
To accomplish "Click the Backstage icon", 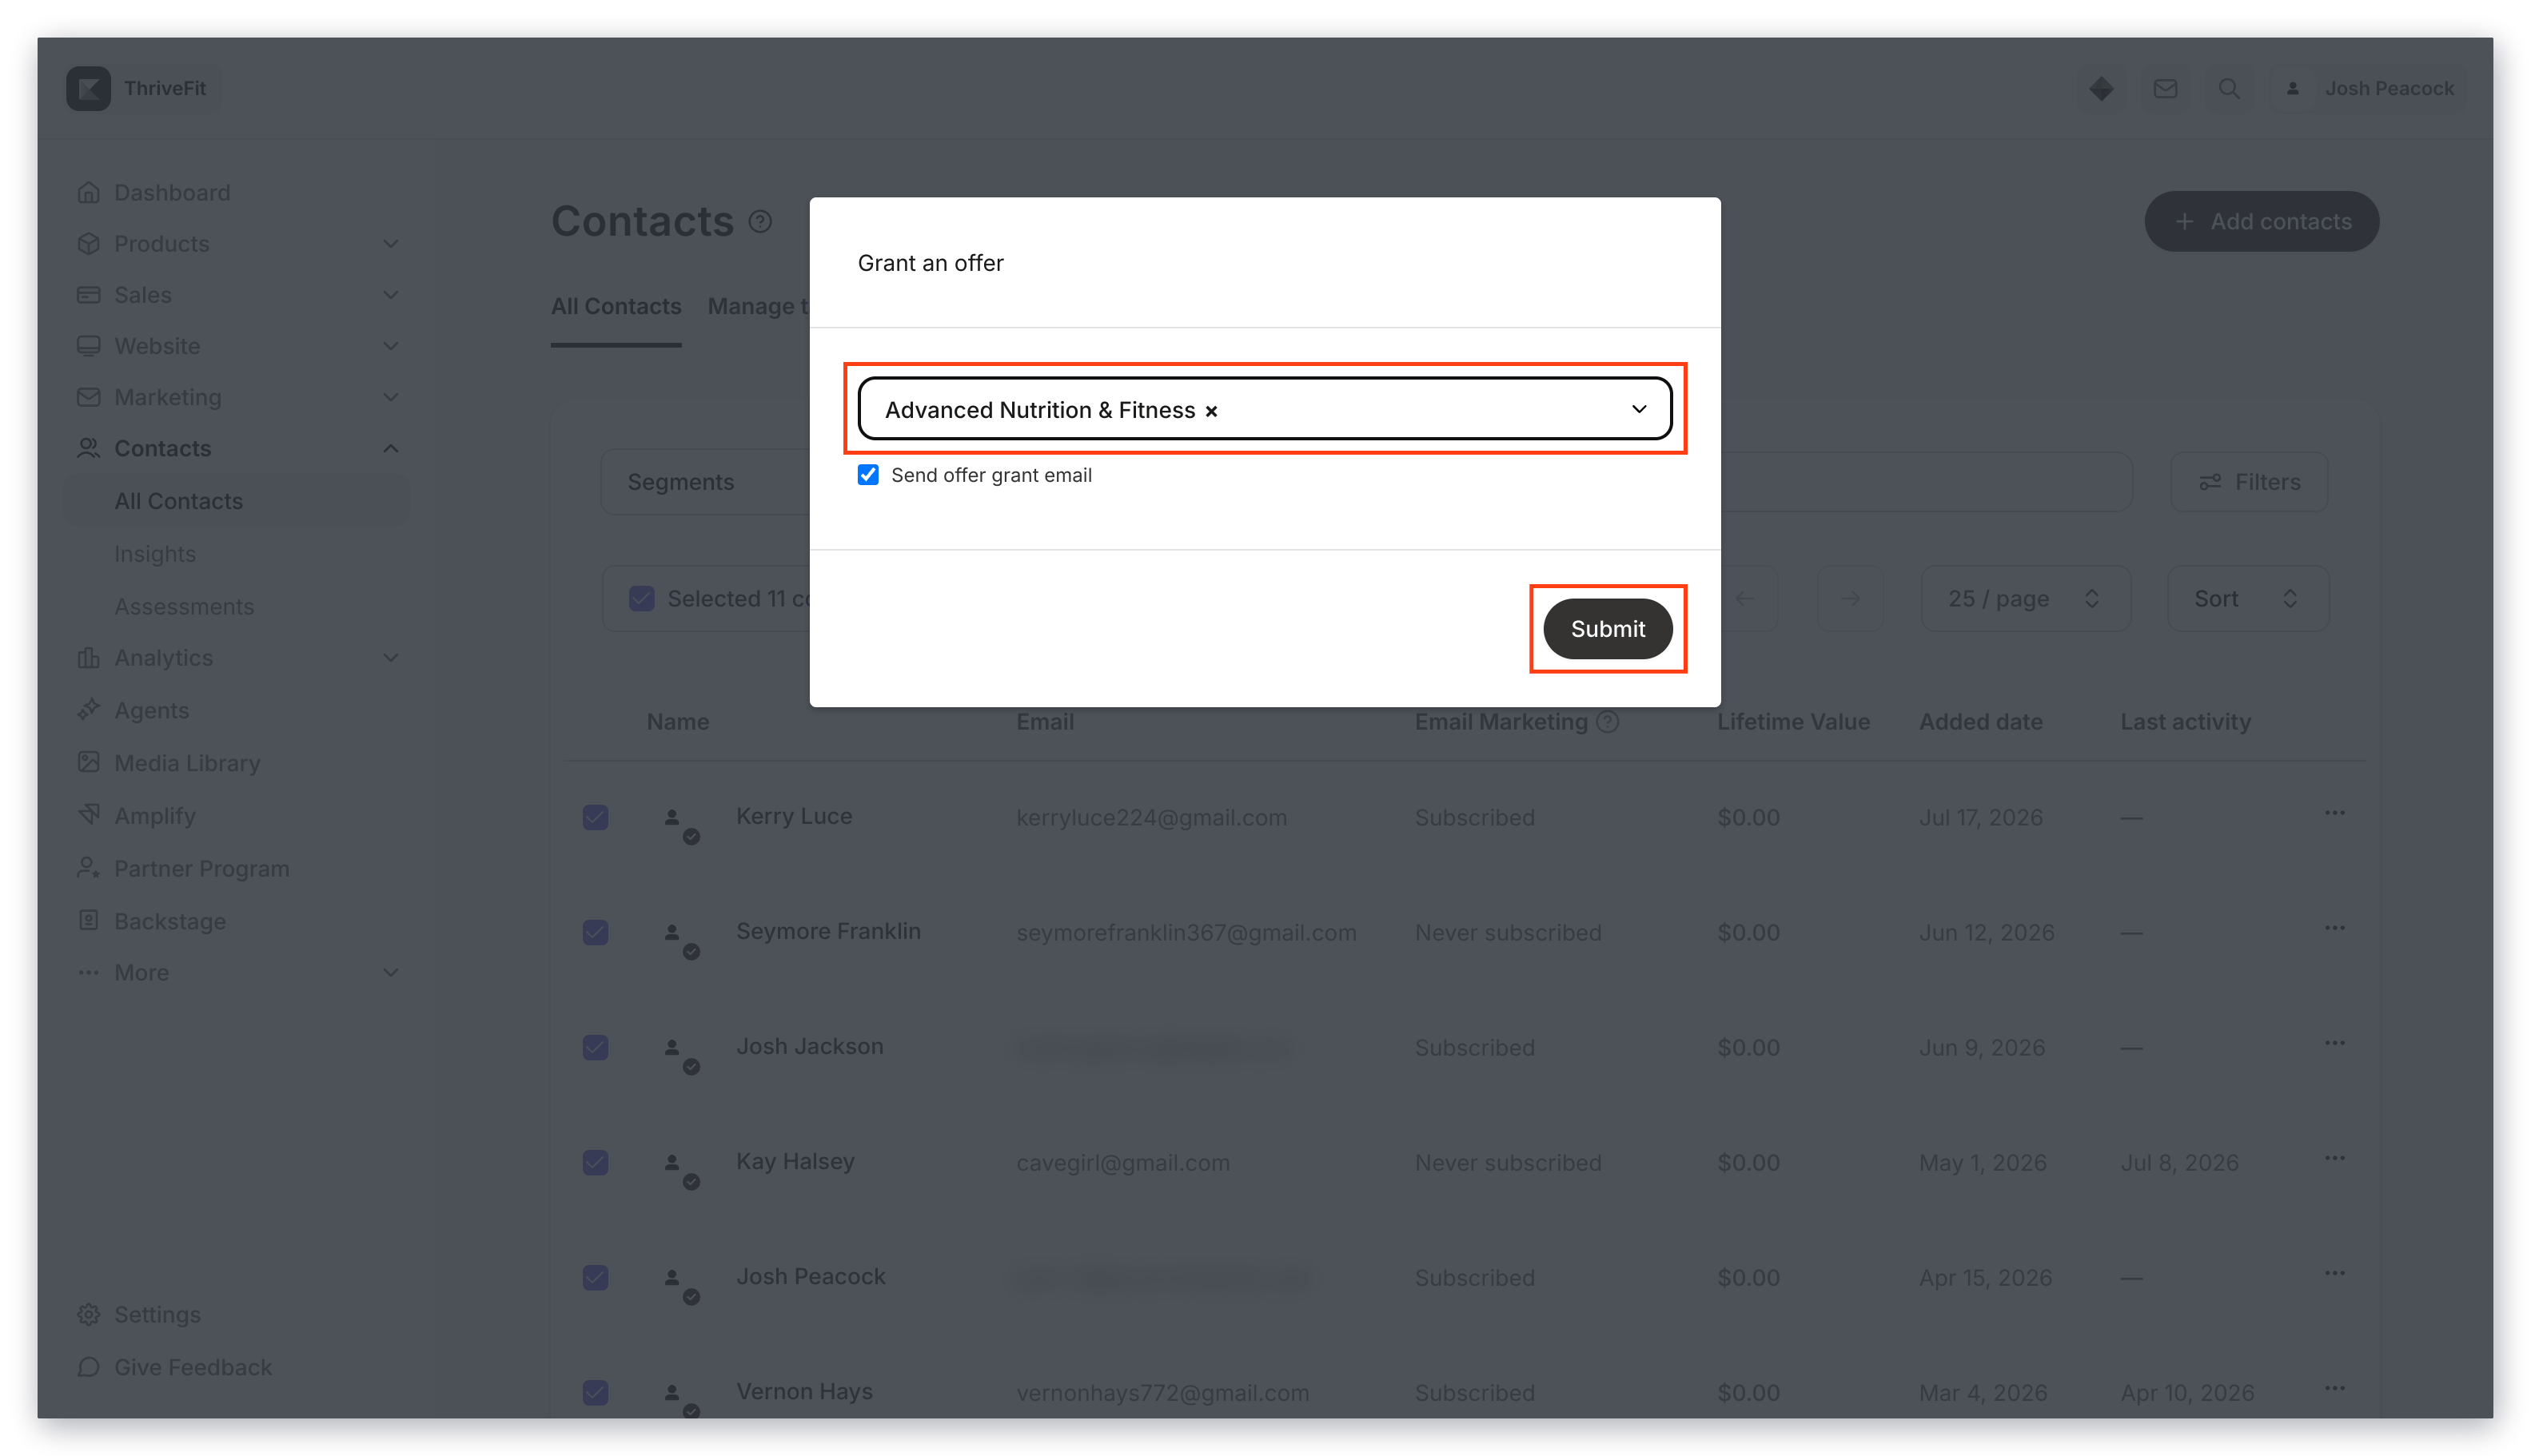I will click(x=88, y=920).
